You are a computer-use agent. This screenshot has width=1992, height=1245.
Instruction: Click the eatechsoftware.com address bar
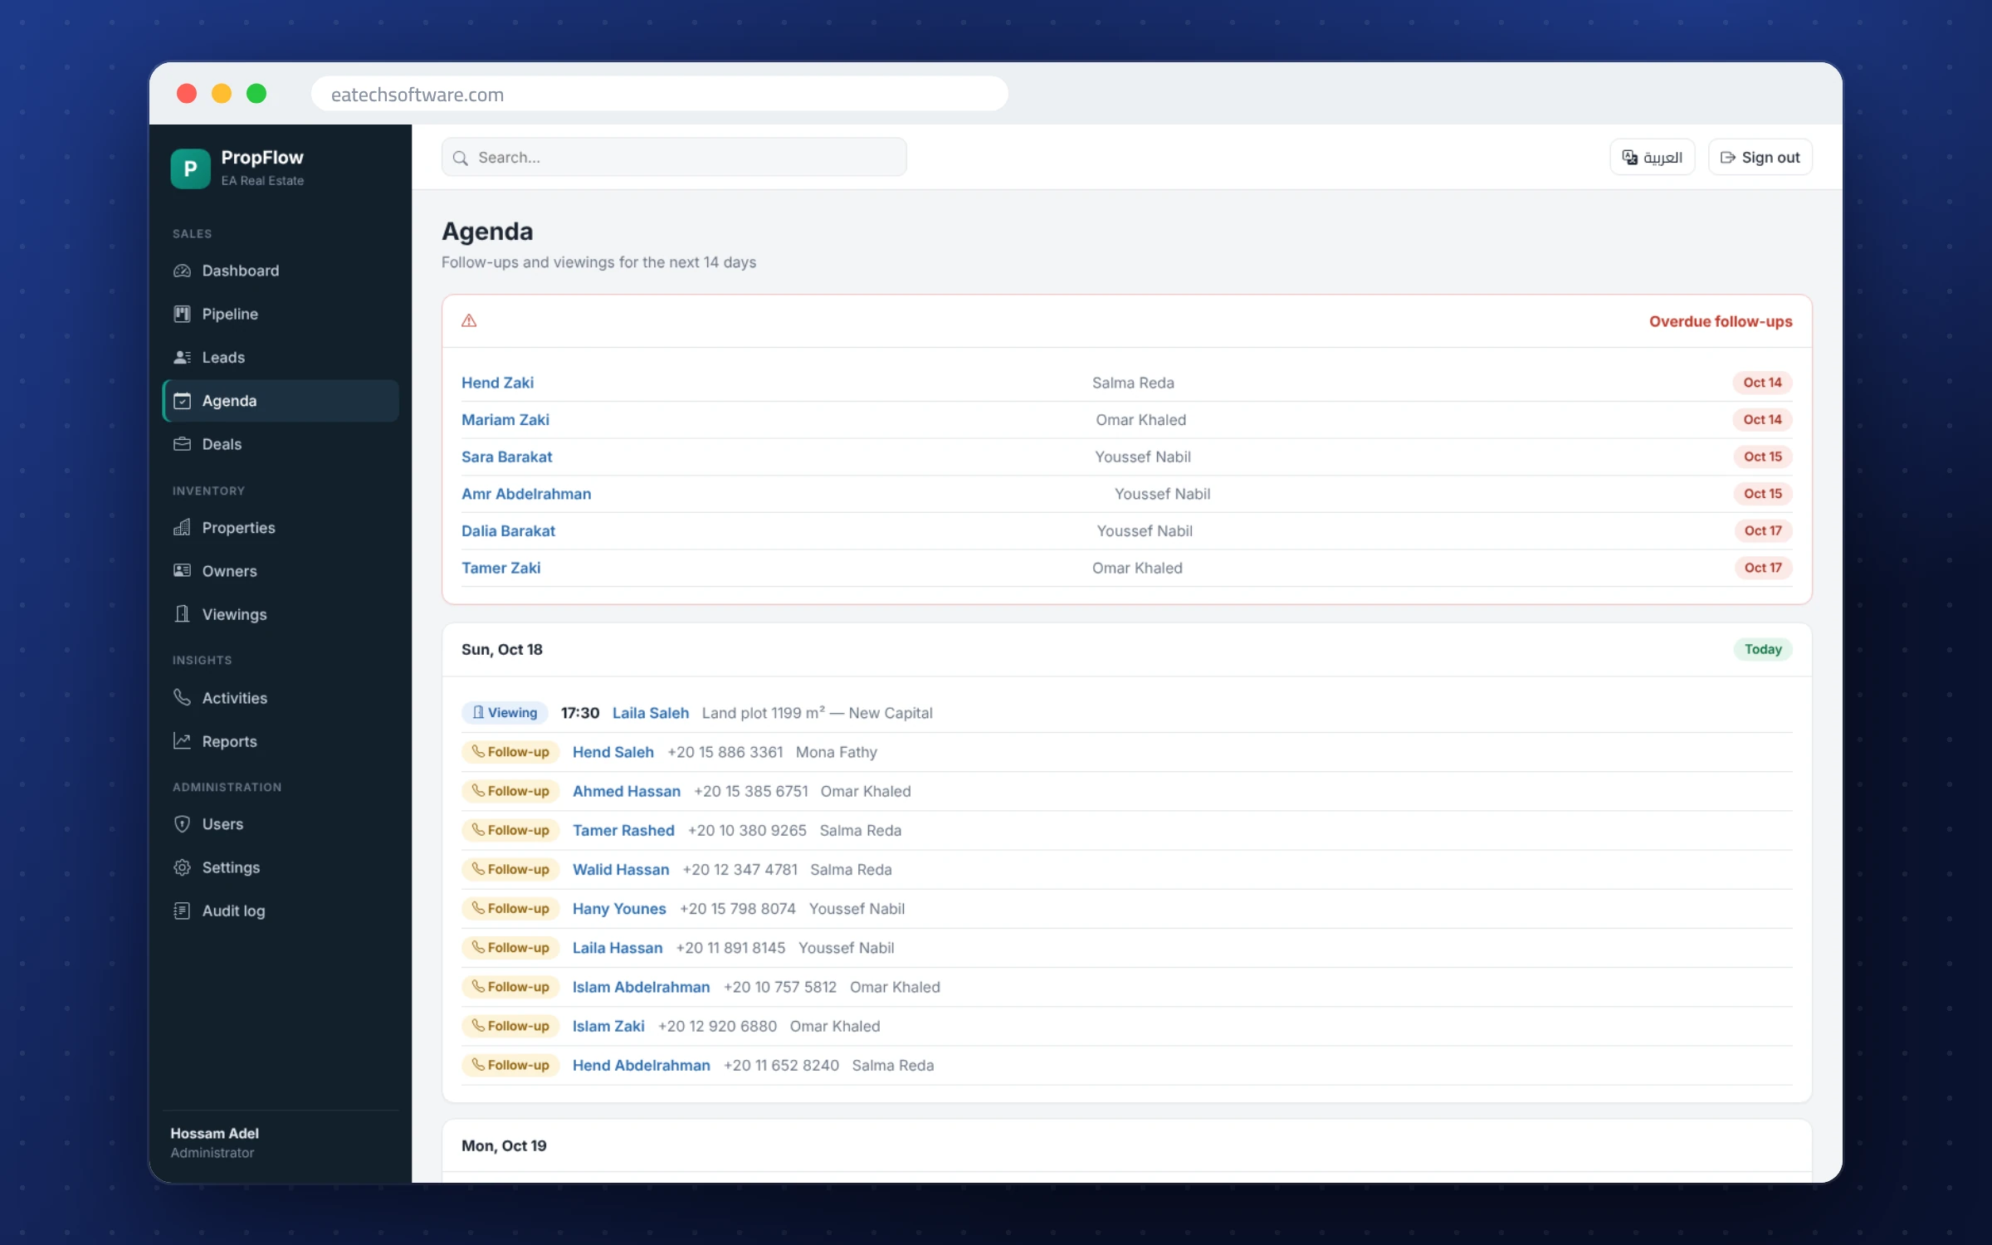(x=659, y=94)
